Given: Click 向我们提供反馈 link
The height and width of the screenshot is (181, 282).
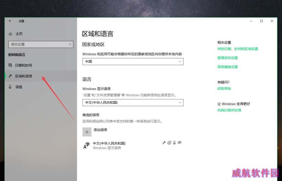Looking at the screenshot, I should pyautogui.click(x=229, y=110).
